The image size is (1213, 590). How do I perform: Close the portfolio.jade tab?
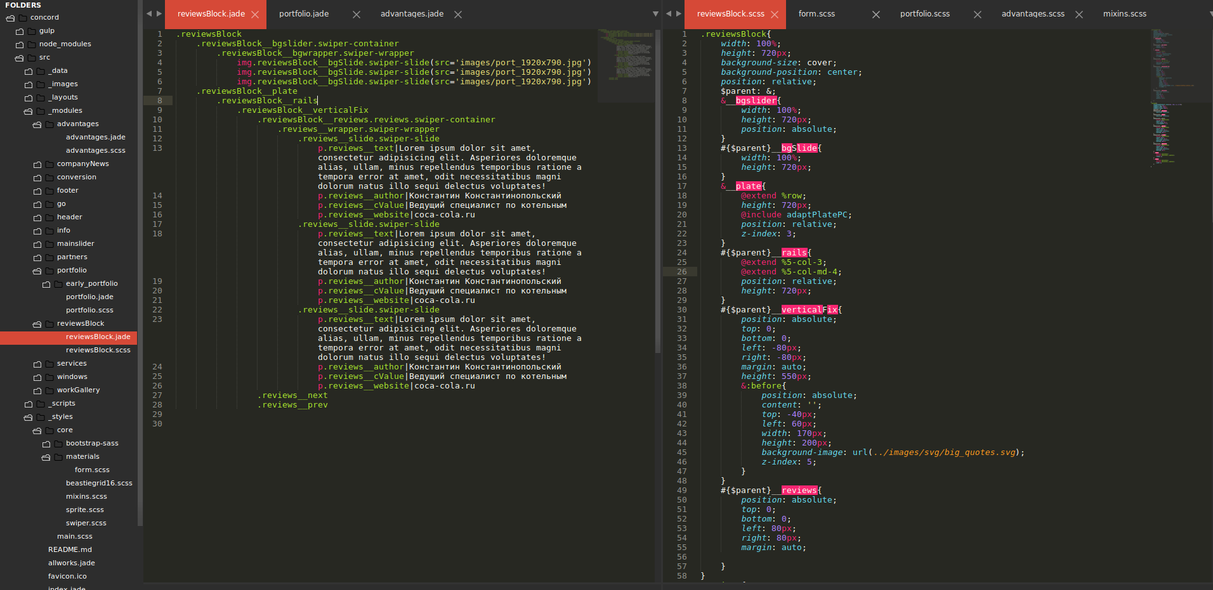(357, 15)
